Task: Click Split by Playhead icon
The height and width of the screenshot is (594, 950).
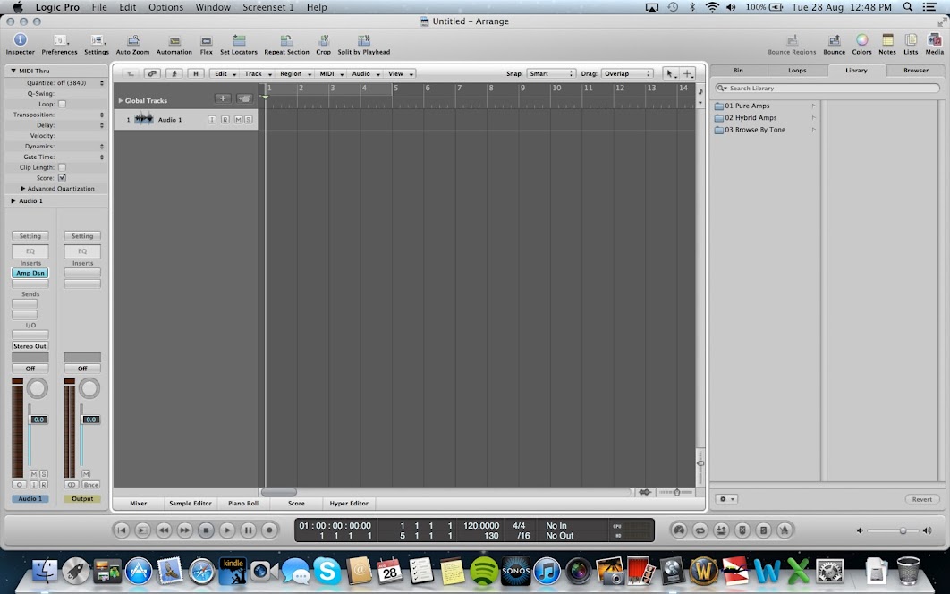Action: [363, 40]
